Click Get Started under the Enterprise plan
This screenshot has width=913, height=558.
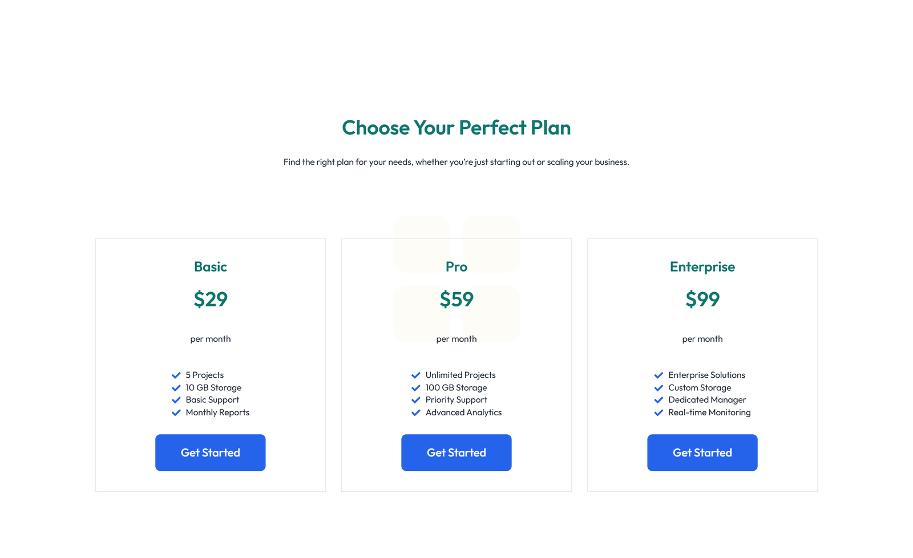point(702,452)
